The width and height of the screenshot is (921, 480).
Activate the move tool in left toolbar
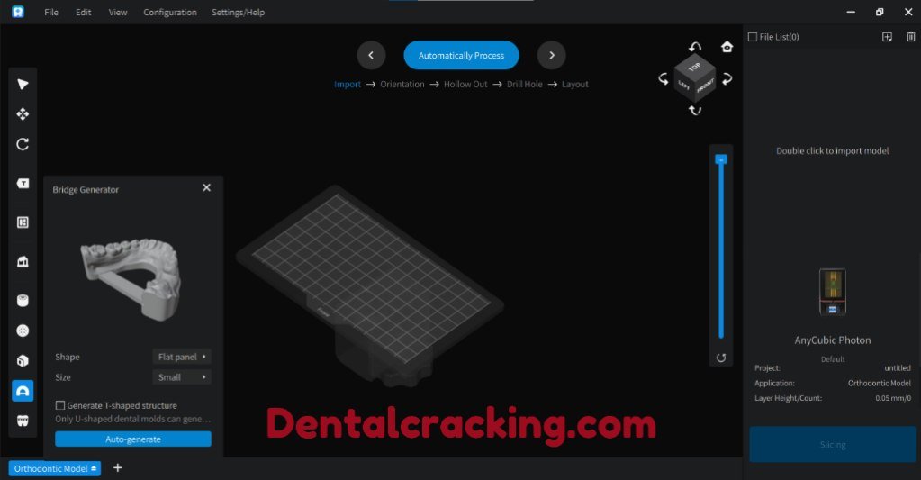(23, 114)
